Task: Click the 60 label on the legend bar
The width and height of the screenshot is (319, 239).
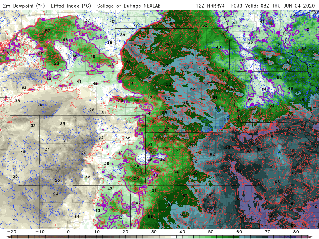Action: [x=239, y=232]
